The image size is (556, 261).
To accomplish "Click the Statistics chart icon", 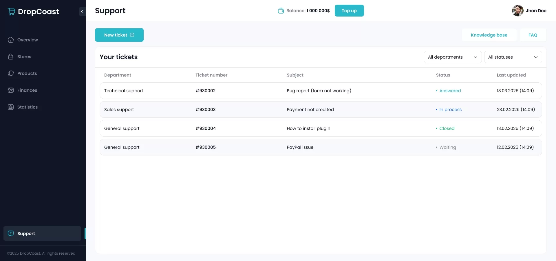I will (11, 107).
